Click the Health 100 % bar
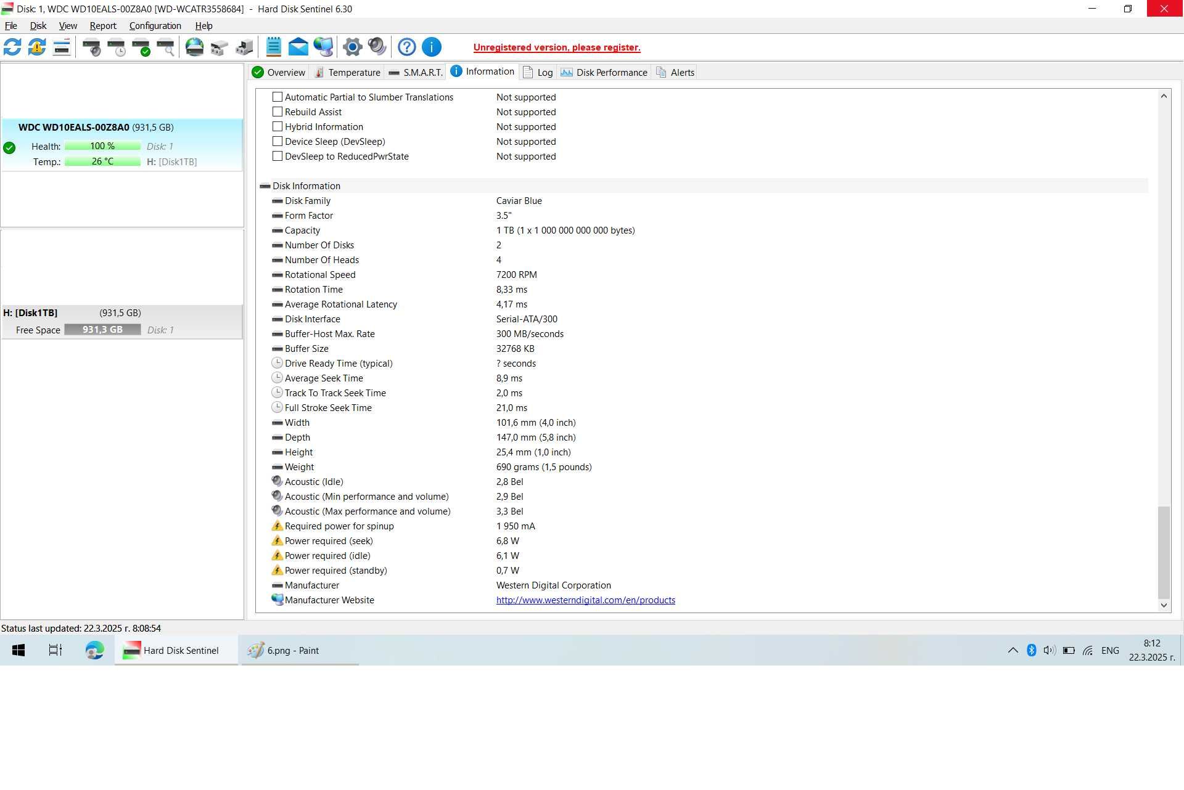Screen dimensions: 1184x790 pyautogui.click(x=102, y=146)
